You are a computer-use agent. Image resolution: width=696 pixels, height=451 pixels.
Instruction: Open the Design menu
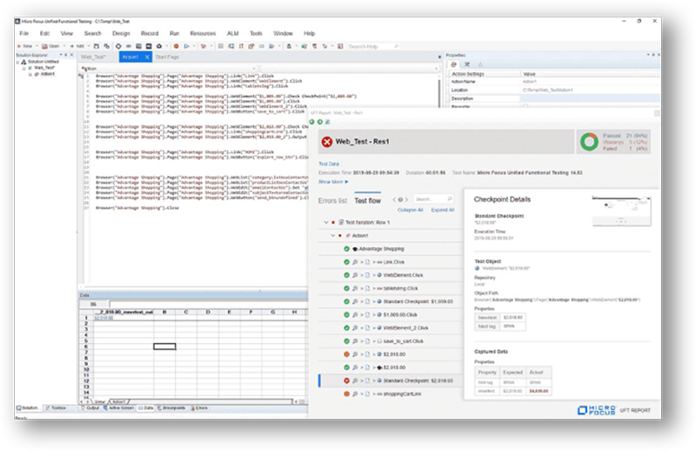[121, 33]
